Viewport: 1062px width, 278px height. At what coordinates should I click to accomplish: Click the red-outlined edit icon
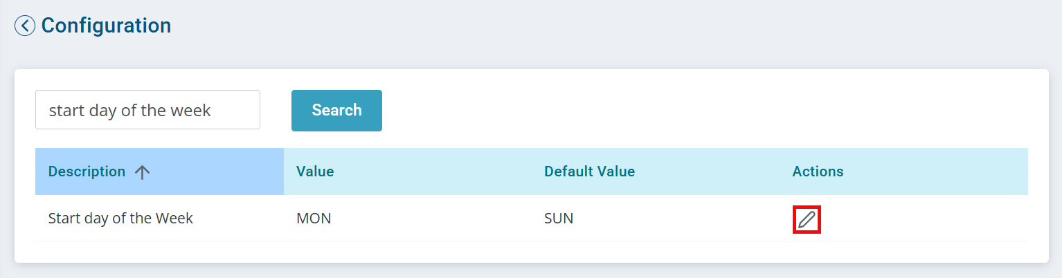pyautogui.click(x=807, y=220)
